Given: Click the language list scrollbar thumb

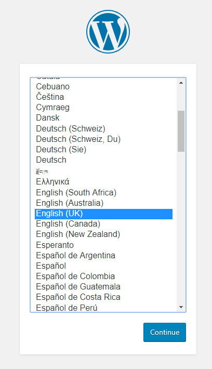Looking at the screenshot, I should pos(181,131).
